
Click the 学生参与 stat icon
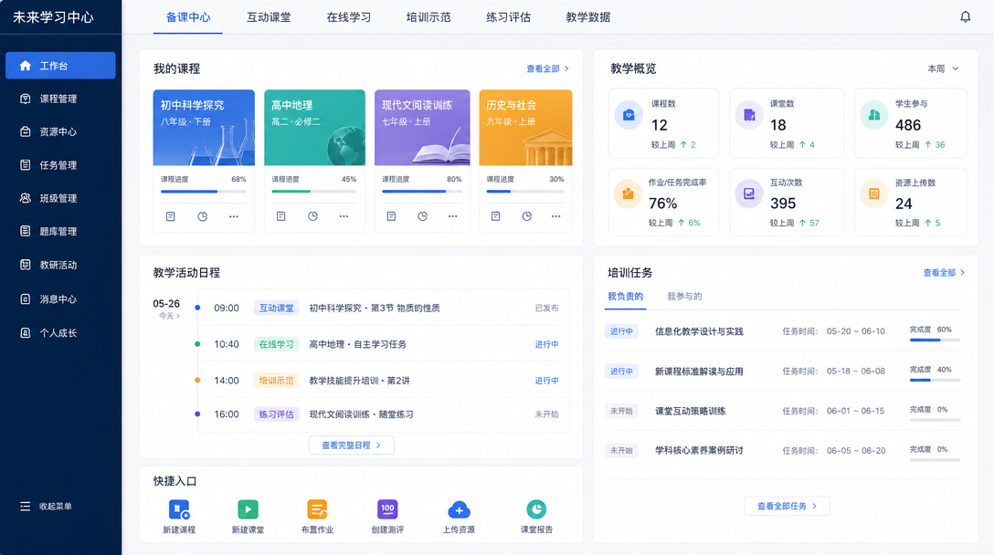tap(873, 115)
